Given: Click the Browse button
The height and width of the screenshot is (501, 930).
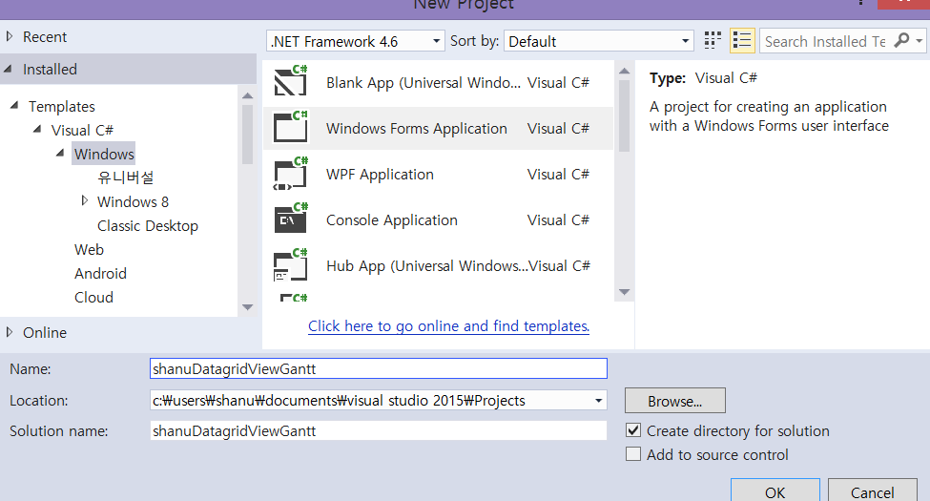Looking at the screenshot, I should tap(674, 401).
